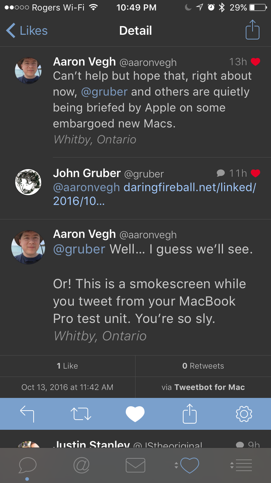271x483 pixels.
Task: Open @gruber mention in first tweet
Action: [104, 92]
